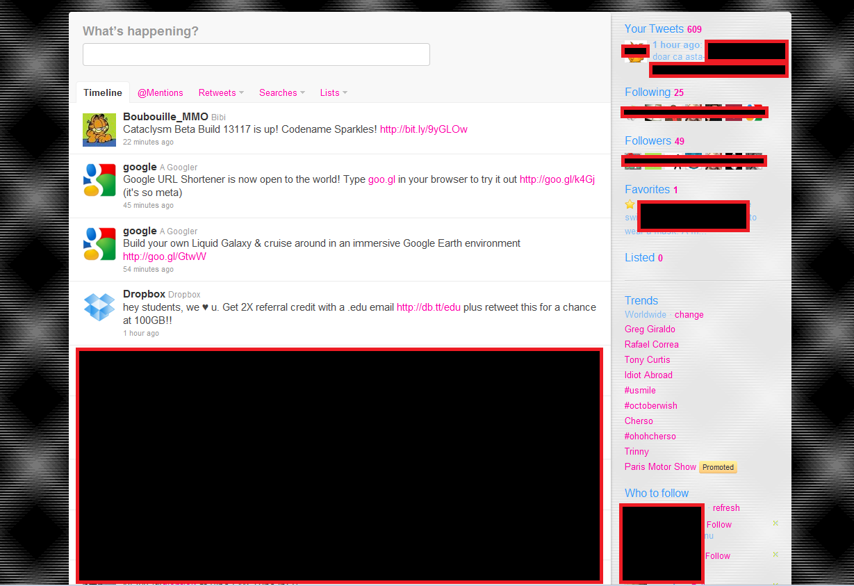
Task: Click Boubouille_MMO's Garfield avatar
Action: [x=99, y=129]
